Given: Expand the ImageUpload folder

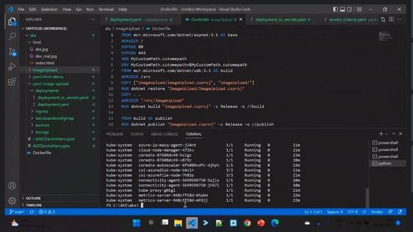Looking at the screenshot, I should tap(60, 70).
